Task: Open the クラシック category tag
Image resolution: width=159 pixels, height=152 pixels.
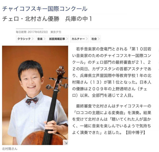Action: pyautogui.click(x=25, y=39)
